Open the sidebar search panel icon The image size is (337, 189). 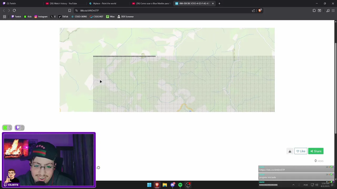coord(319,10)
